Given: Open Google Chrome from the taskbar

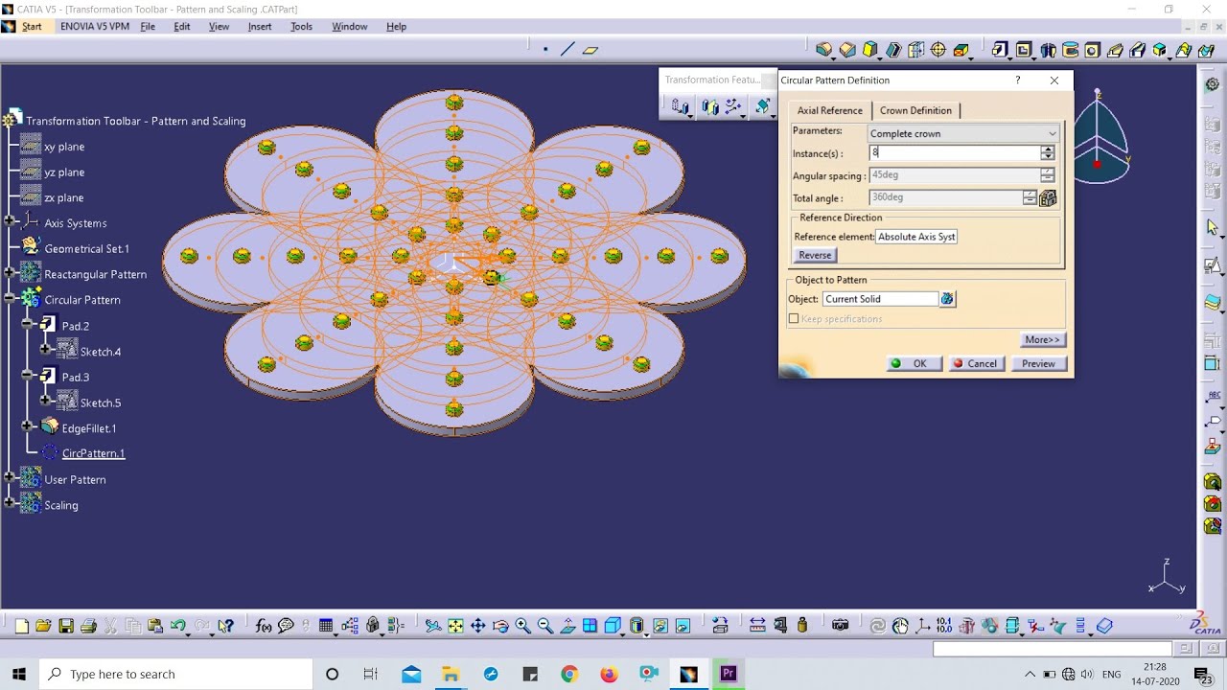Looking at the screenshot, I should [569, 674].
